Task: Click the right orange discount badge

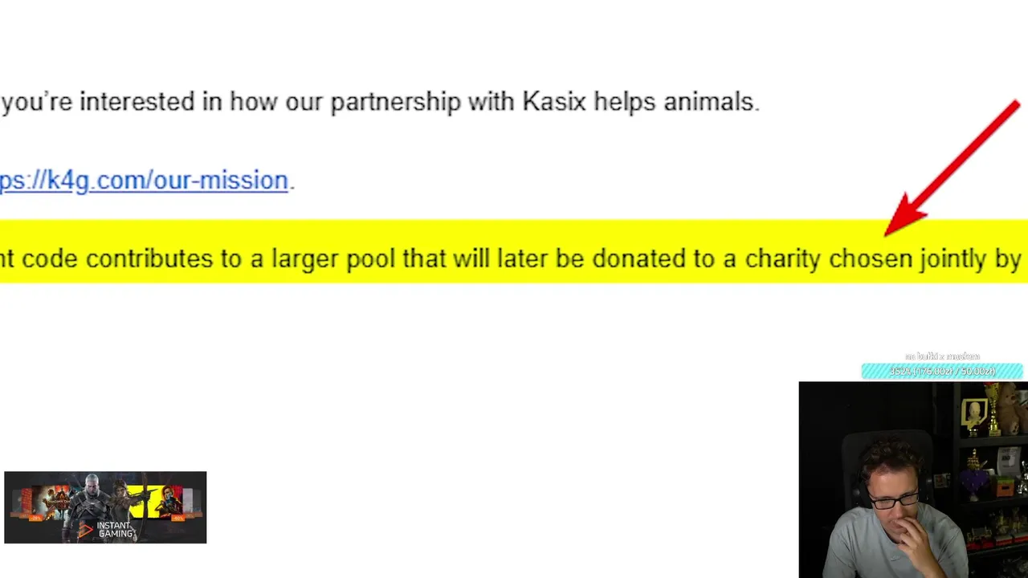Action: tap(177, 519)
